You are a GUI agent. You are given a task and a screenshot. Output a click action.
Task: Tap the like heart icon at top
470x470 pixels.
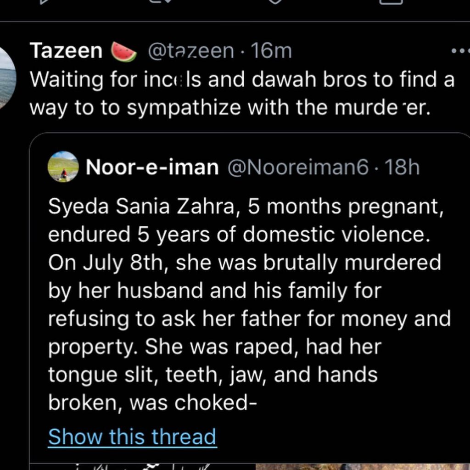(275, 1)
